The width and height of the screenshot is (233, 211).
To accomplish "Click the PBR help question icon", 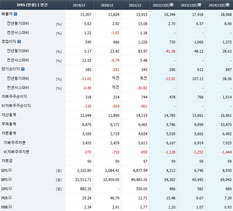I will [10, 206].
